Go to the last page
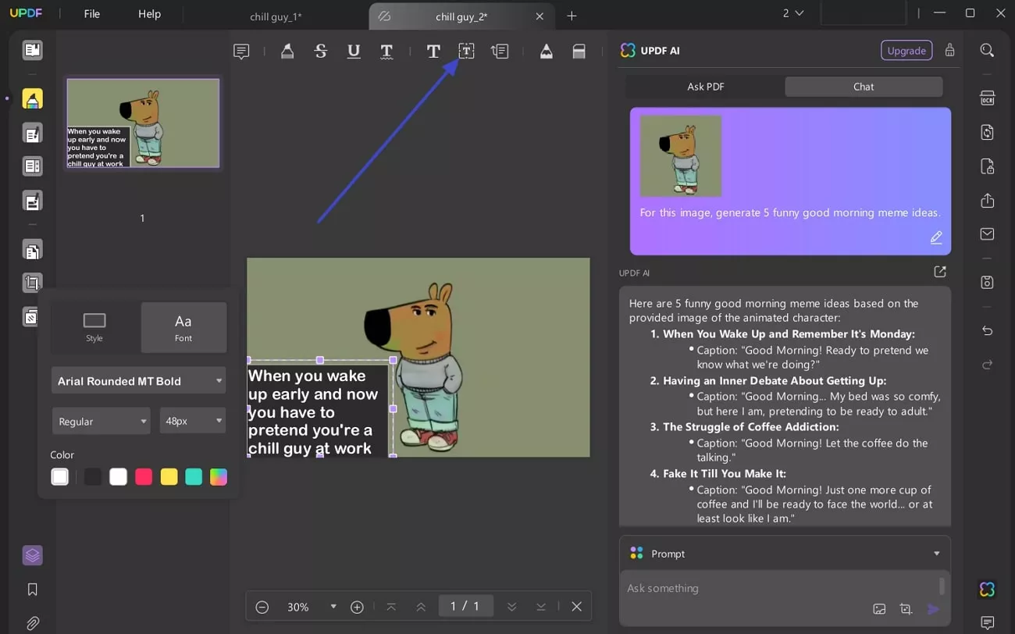This screenshot has width=1015, height=634. 541,607
